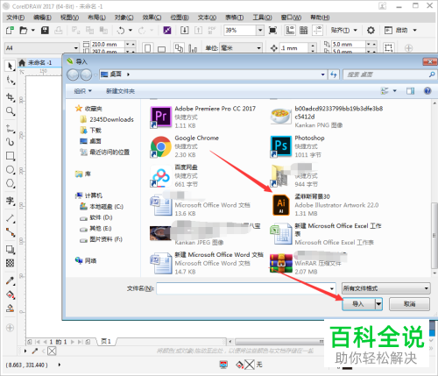The height and width of the screenshot is (376, 438).
Task: Select the Color Eyedropper tool
Action: tap(11, 280)
